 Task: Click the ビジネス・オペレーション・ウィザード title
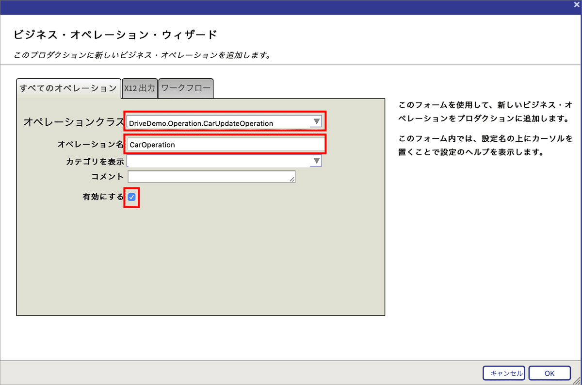click(x=115, y=35)
